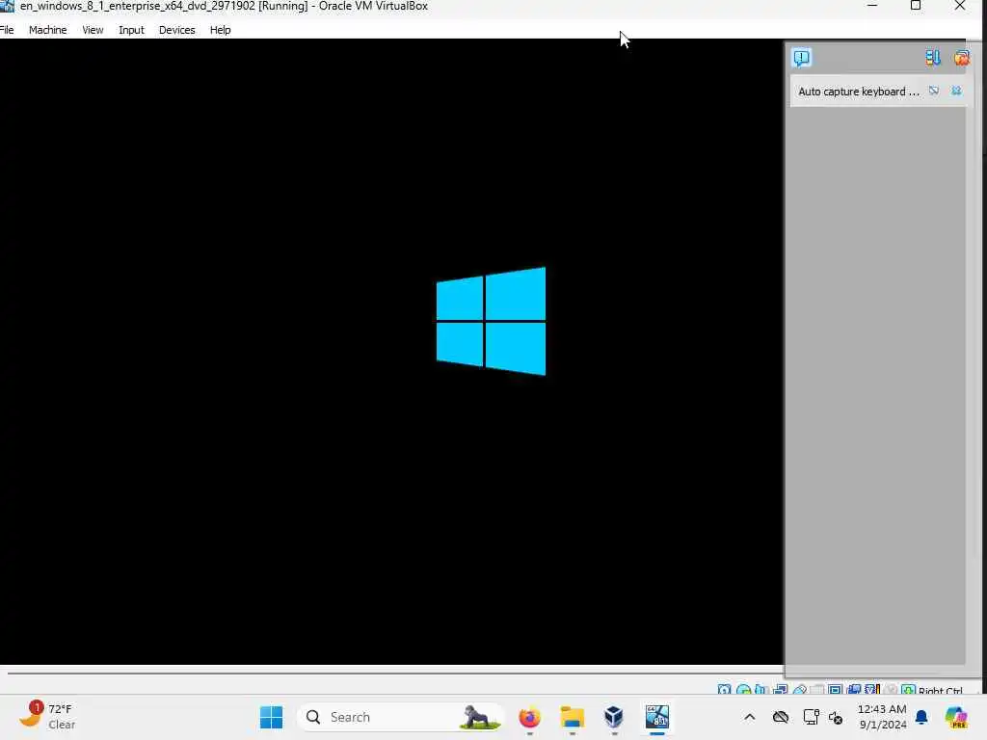Open the Windows Start menu
Screen dimensions: 987x740
point(271,717)
